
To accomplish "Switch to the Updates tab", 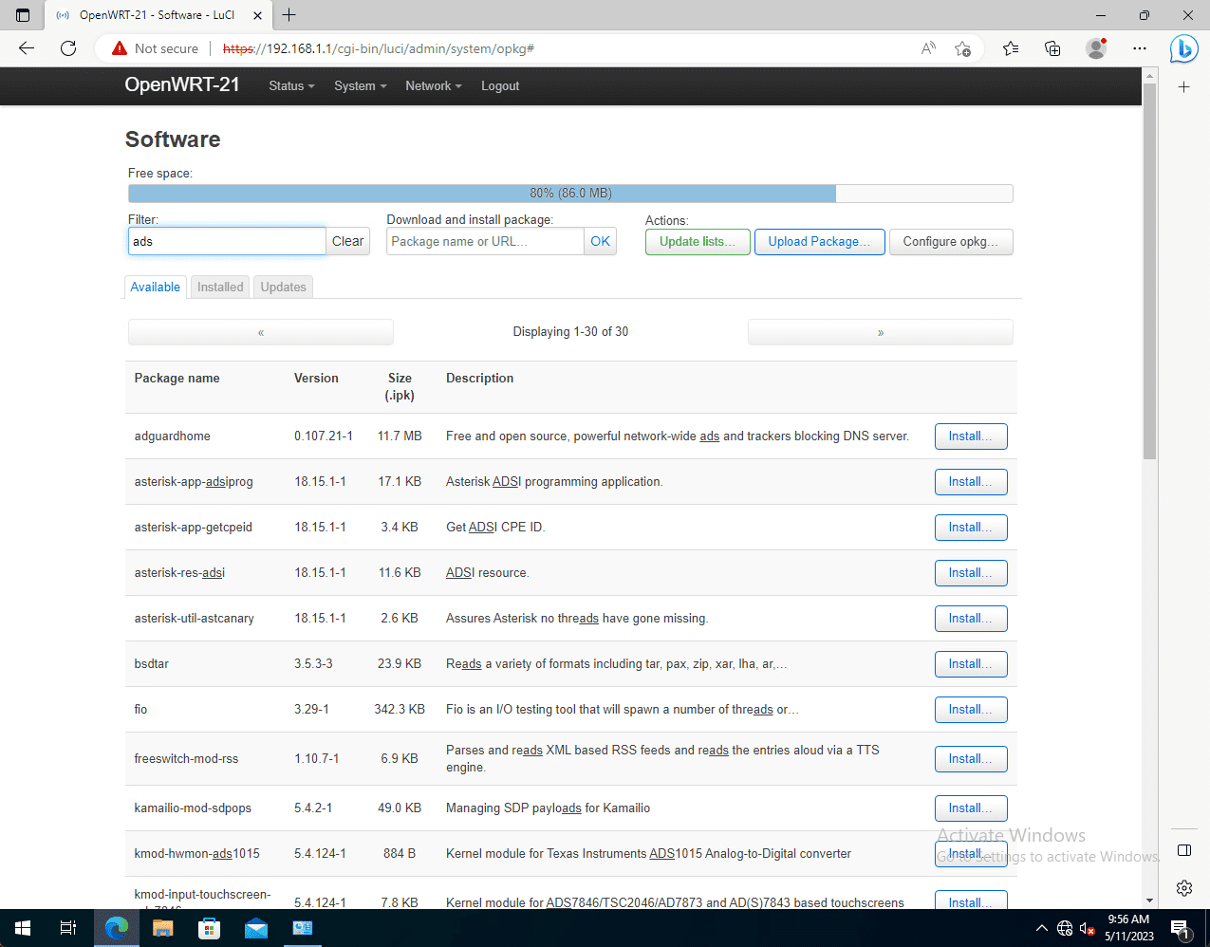I will tap(284, 287).
